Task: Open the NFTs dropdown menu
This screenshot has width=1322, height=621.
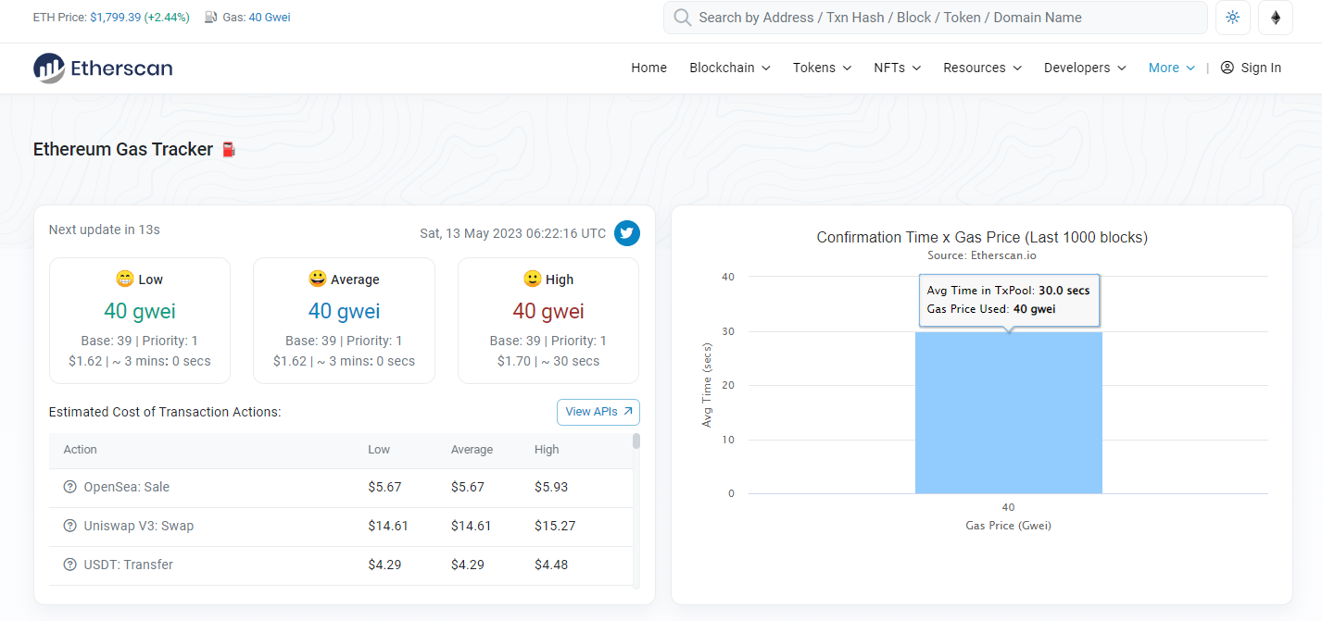Action: pos(897,68)
